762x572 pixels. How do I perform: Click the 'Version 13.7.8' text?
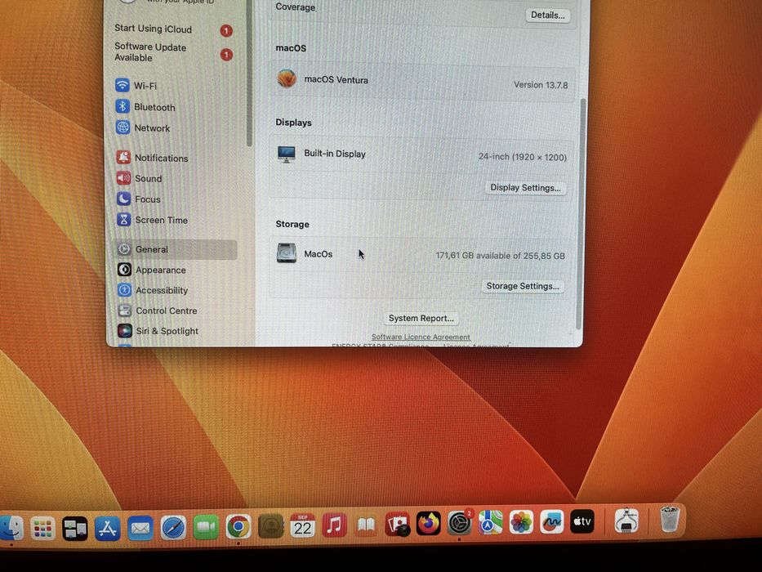coord(541,85)
